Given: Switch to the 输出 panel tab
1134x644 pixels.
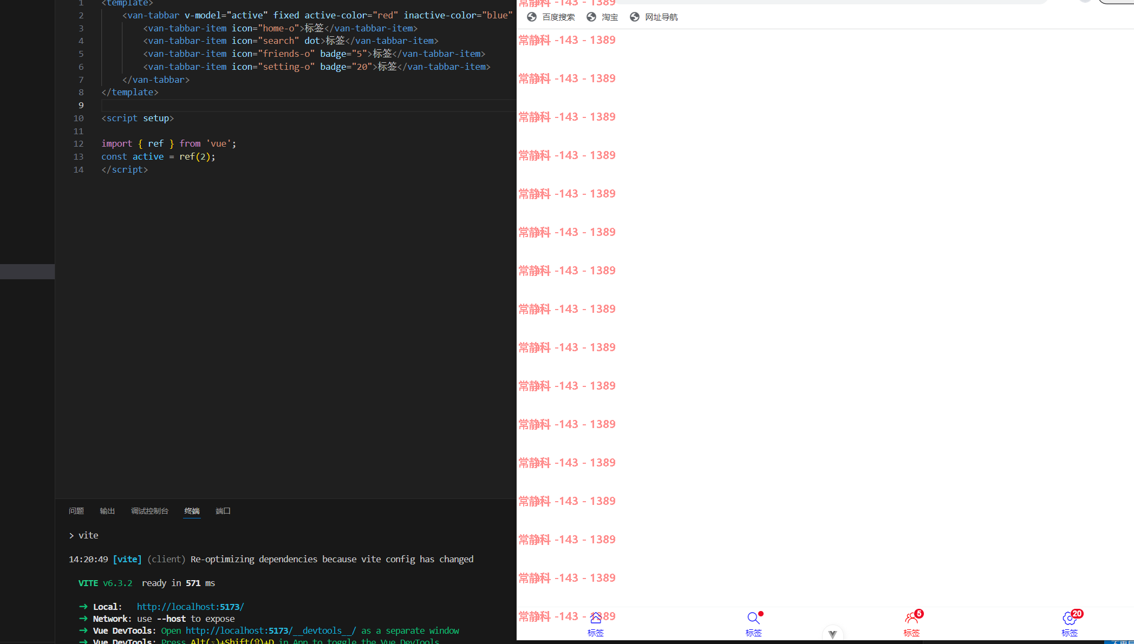Looking at the screenshot, I should [x=107, y=511].
